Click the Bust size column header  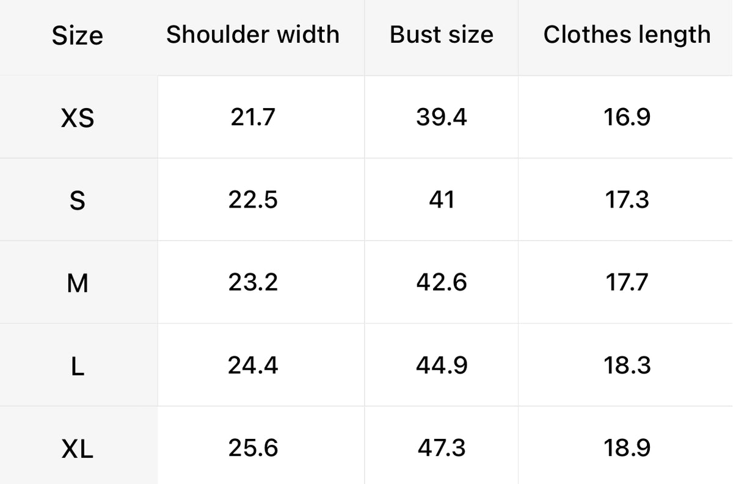pos(442,35)
